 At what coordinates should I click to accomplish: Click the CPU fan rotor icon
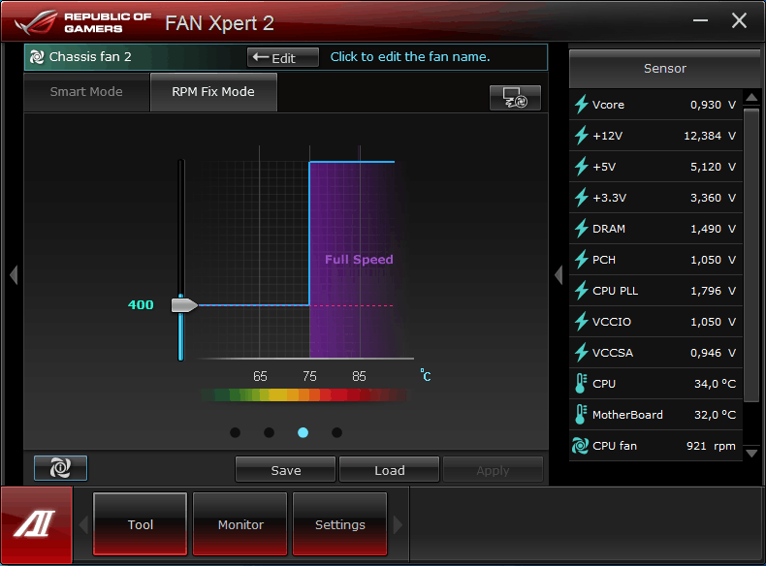(x=581, y=446)
